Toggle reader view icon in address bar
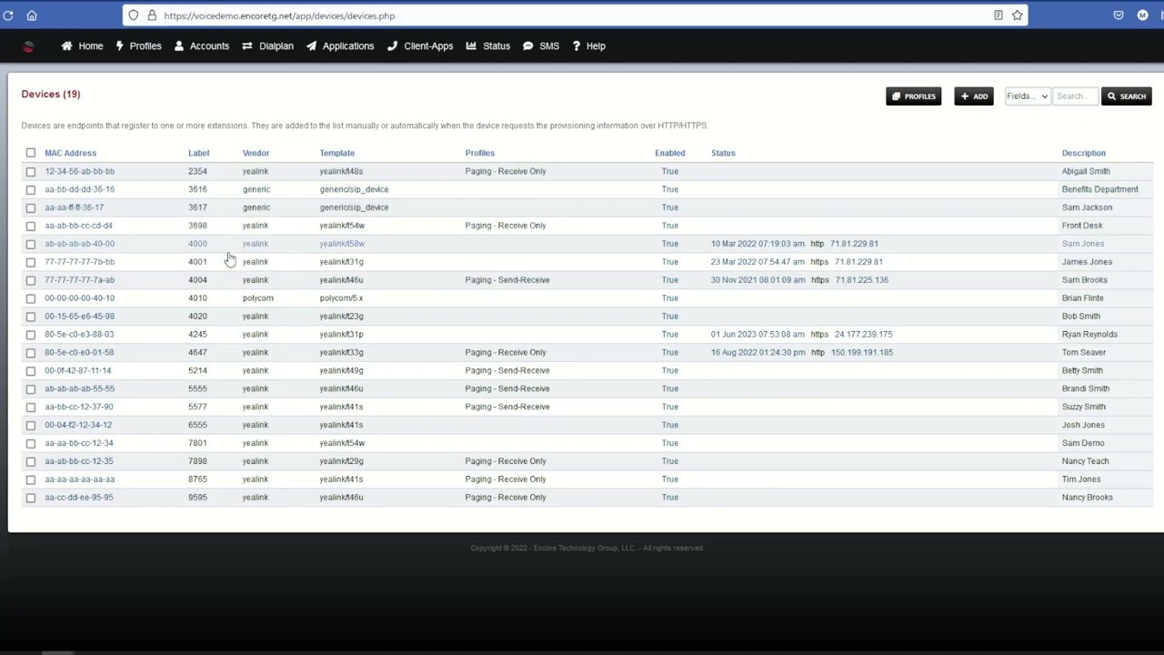Viewport: 1164px width, 655px height. coord(998,15)
